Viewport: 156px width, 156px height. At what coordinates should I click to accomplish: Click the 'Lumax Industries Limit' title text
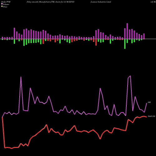pyautogui.click(x=101, y=2)
